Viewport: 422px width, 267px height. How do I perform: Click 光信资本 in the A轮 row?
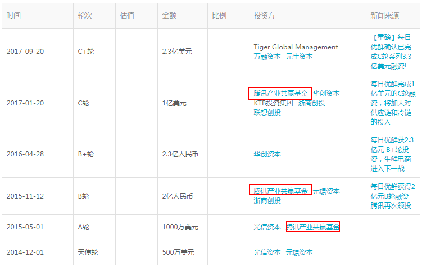point(267,227)
